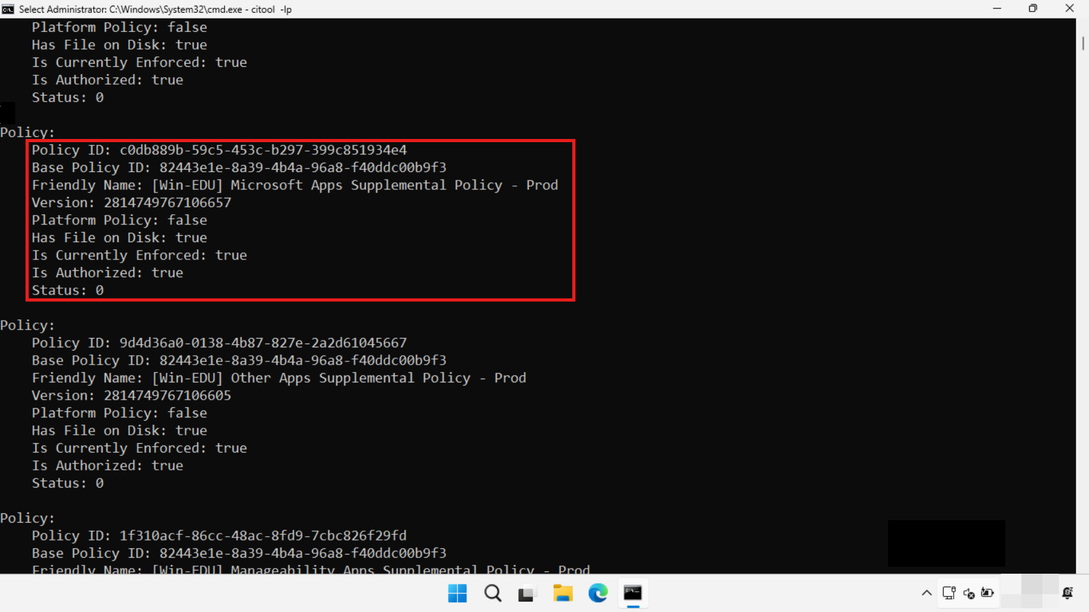
Task: Click Base Policy ID line below ID 1f310acf
Action: coord(239,553)
